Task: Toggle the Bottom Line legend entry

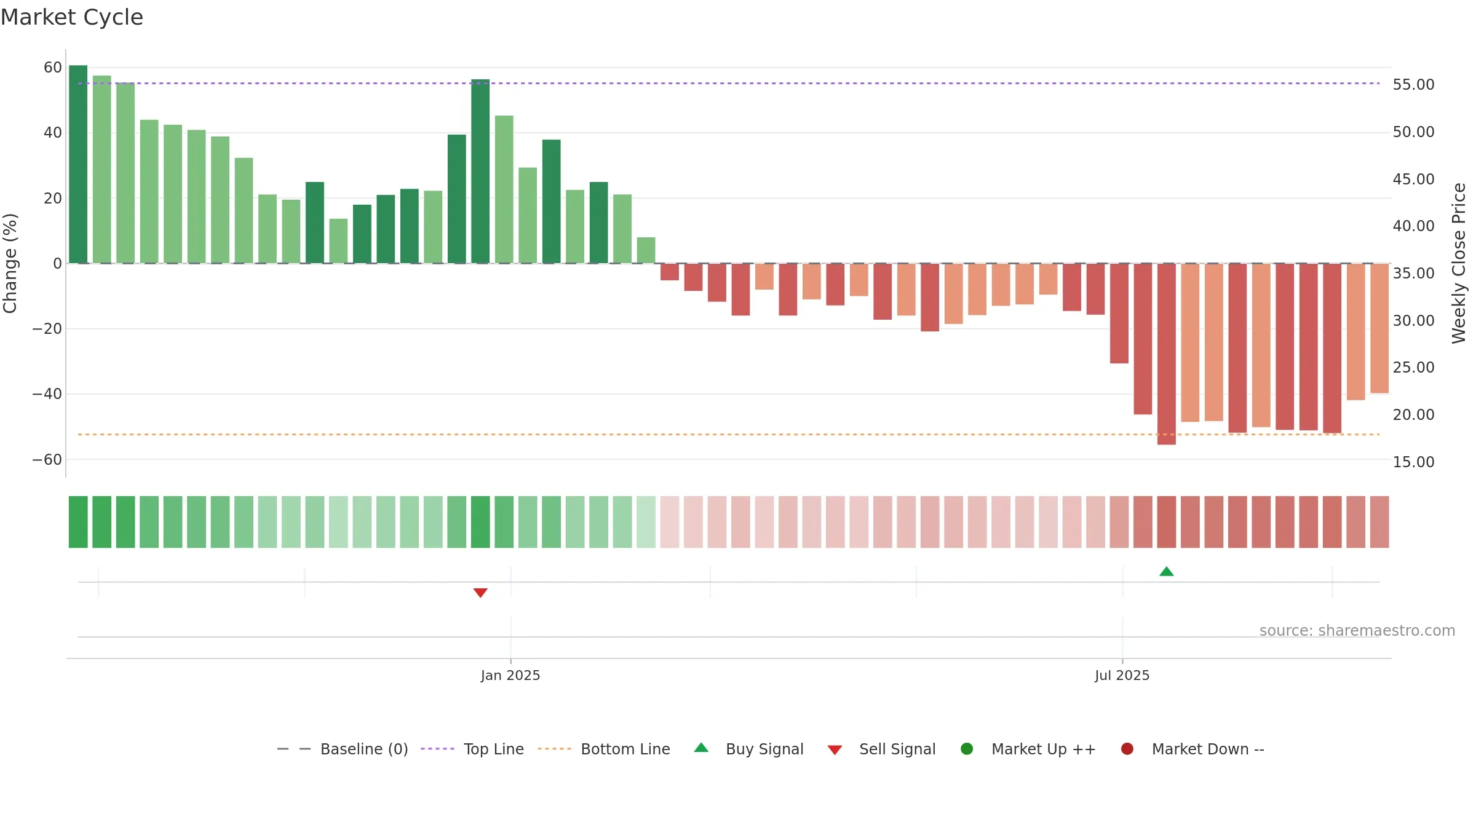Action: (x=604, y=749)
